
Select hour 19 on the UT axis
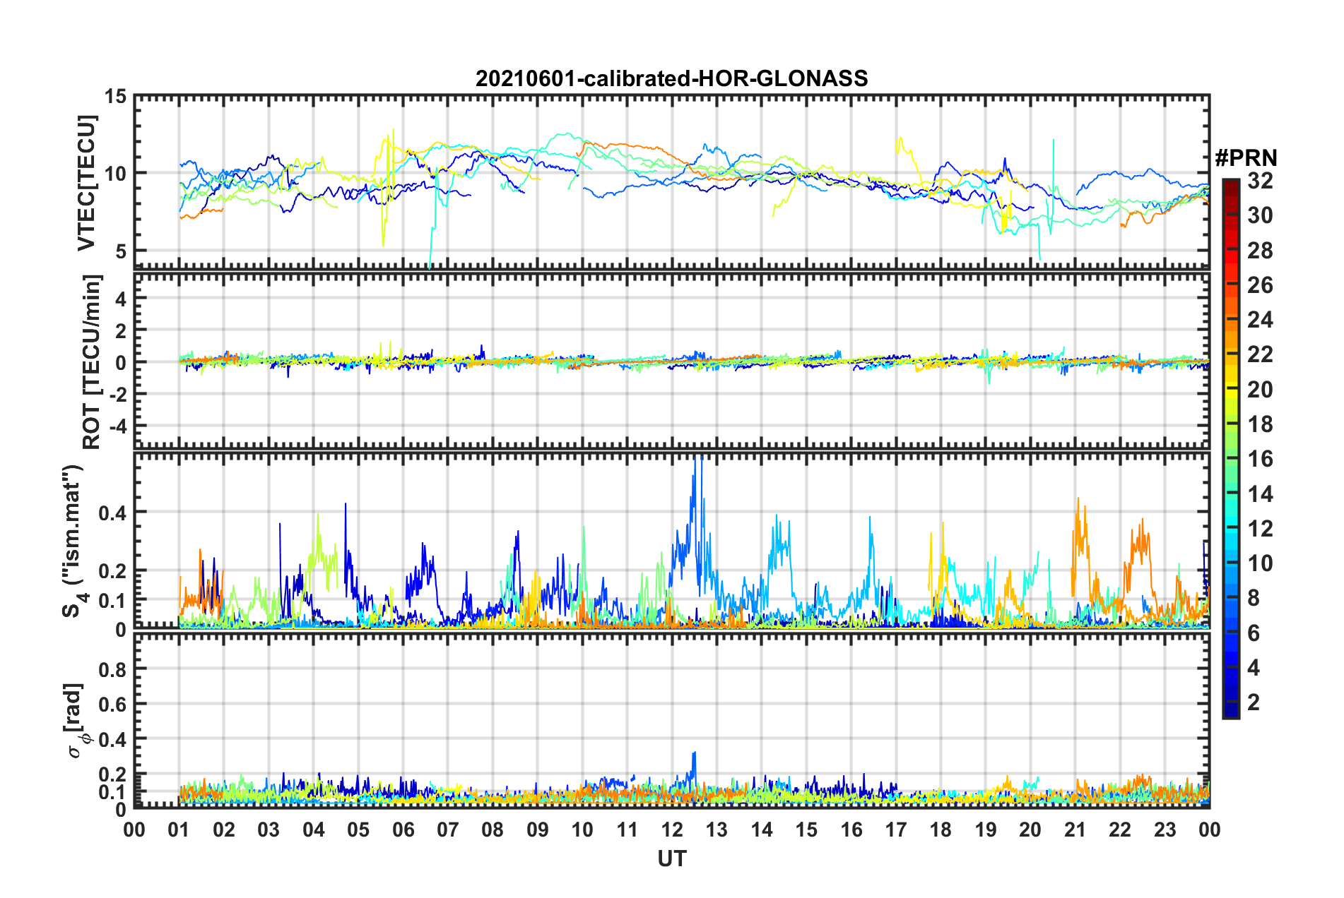986,830
